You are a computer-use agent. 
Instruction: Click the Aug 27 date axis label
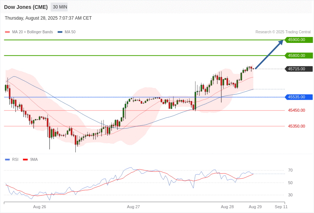[x=133, y=207]
